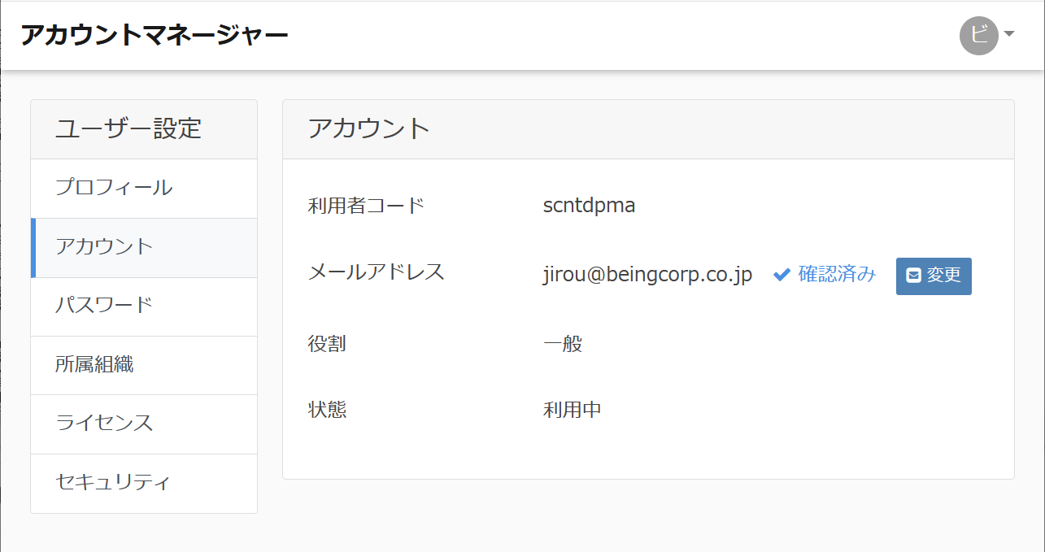
Task: Expand the user menu dropdown arrow
Action: click(1009, 34)
